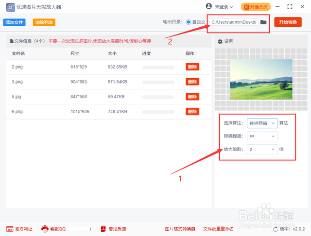Click the refresh version icon
311x236 pixels.
point(276,229)
